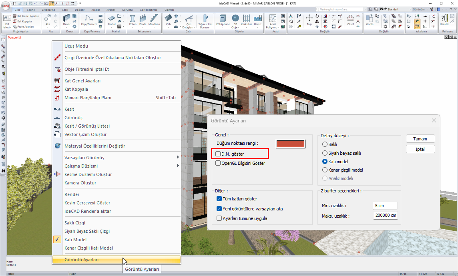Click the Merdiven stair tool icon
The width and height of the screenshot is (458, 276).
click(155, 19)
